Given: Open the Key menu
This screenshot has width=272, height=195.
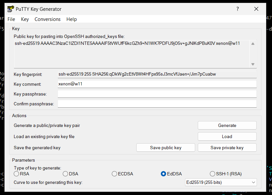Looking at the screenshot, I should [x=25, y=19].
